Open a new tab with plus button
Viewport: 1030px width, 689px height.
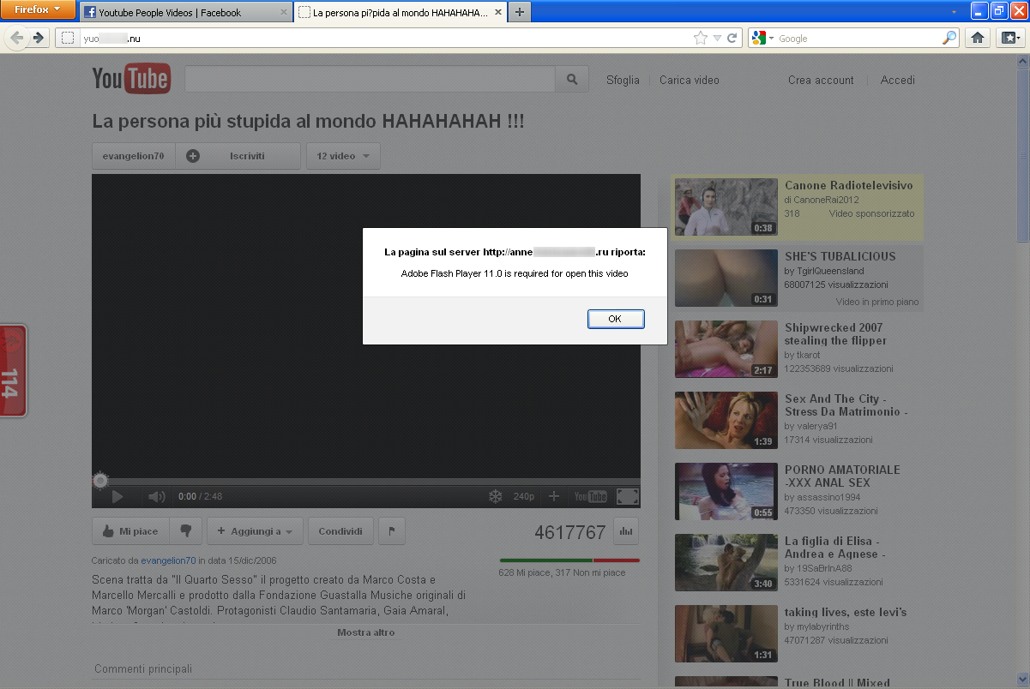[x=520, y=13]
